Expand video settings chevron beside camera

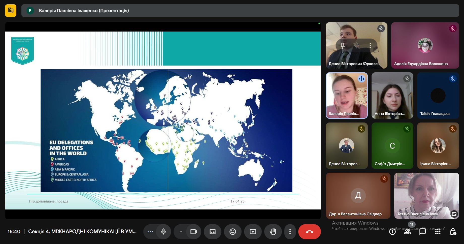(x=181, y=232)
